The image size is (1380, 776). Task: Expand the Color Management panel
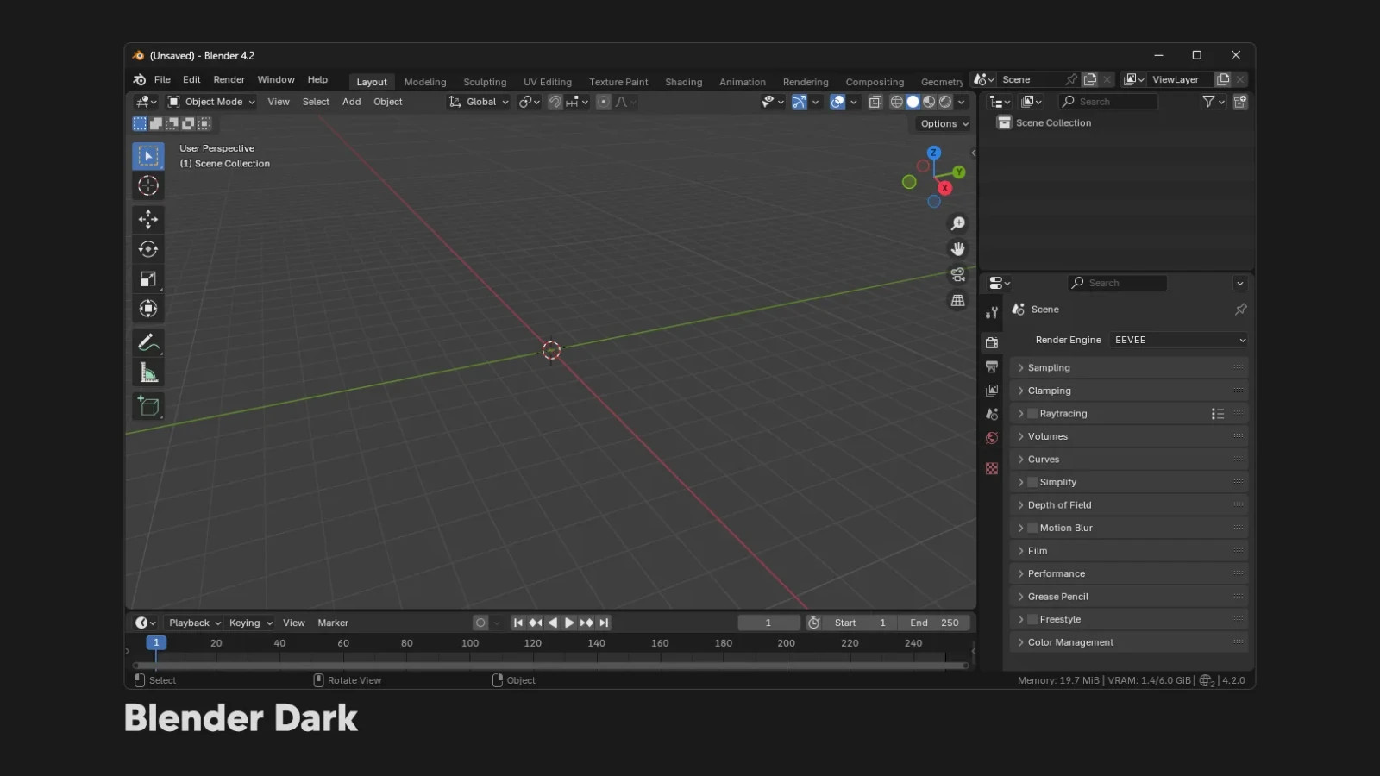point(1128,642)
